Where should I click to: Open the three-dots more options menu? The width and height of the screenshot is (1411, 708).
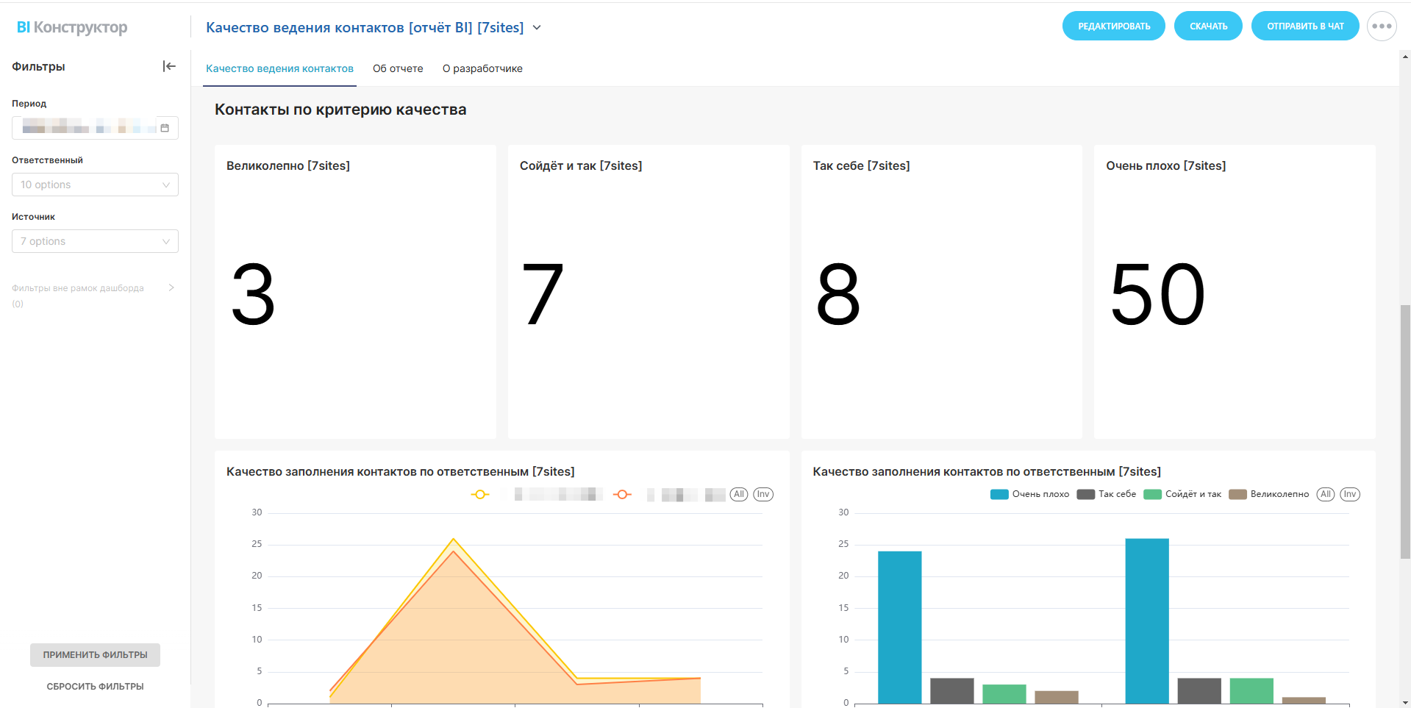(1381, 26)
